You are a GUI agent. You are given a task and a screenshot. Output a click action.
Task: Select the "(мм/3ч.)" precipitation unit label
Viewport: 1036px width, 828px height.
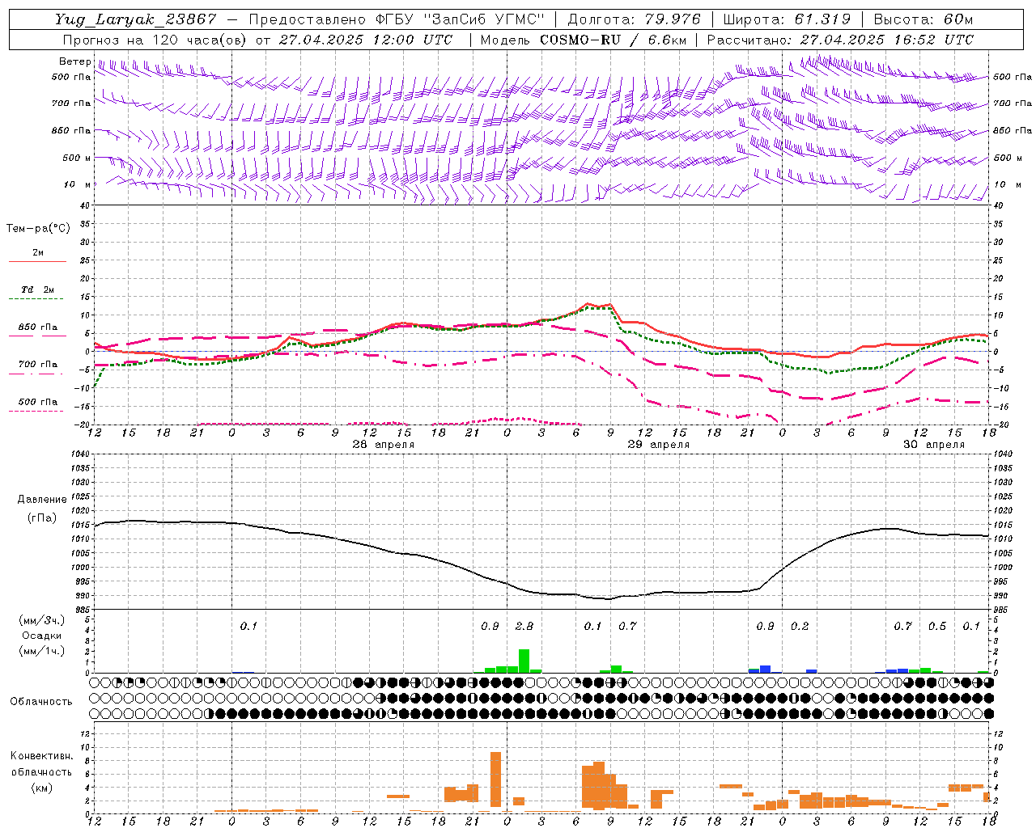41,620
